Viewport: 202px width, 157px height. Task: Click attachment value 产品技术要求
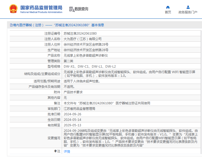(x=73, y=92)
